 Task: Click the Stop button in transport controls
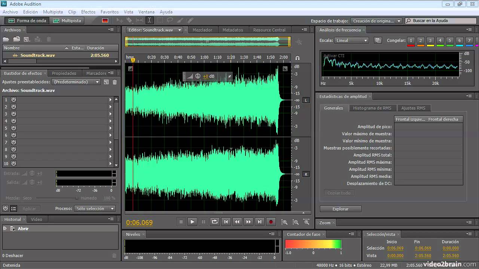[x=181, y=222]
